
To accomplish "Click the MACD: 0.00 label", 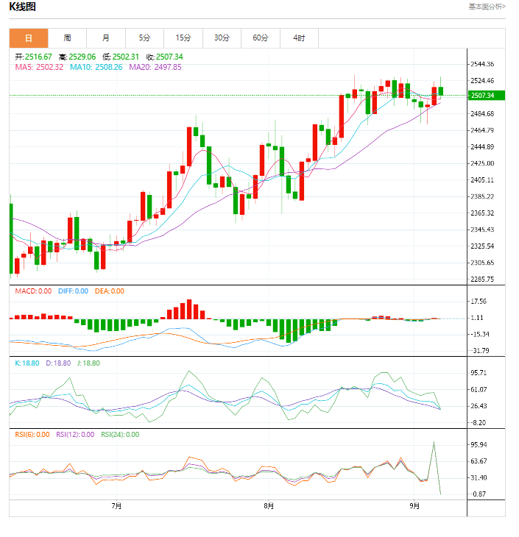I will pos(33,291).
